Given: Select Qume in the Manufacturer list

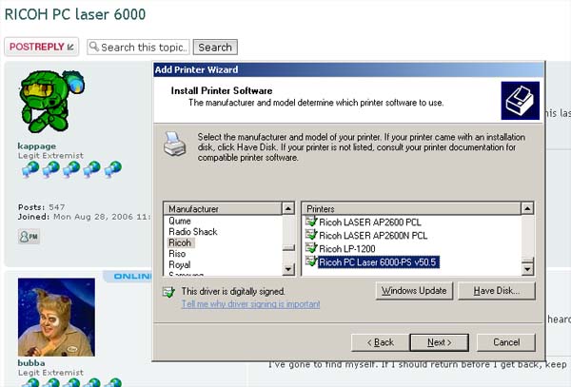Looking at the screenshot, I should coord(180,221).
